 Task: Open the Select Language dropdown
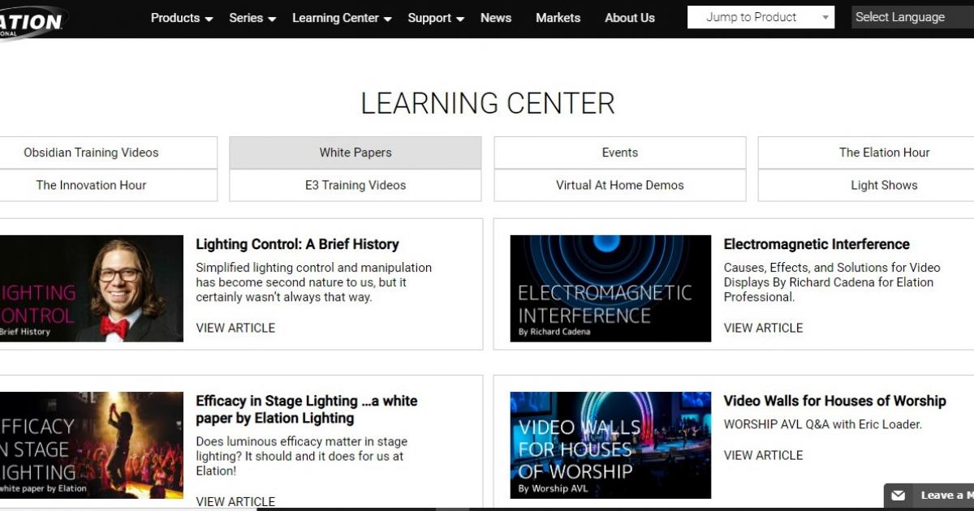pos(912,17)
